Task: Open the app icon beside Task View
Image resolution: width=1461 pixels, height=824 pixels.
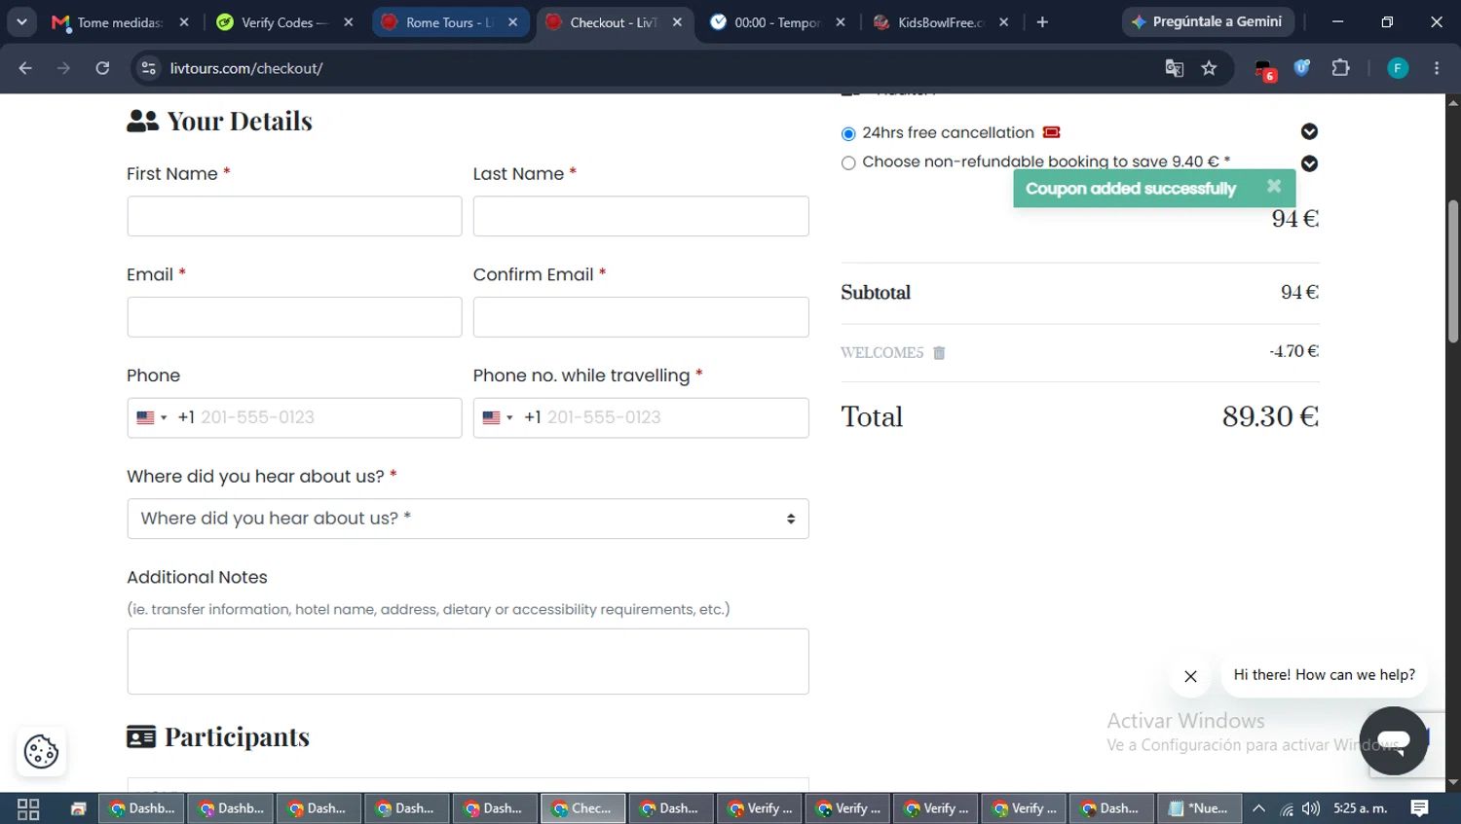Action: 78,808
